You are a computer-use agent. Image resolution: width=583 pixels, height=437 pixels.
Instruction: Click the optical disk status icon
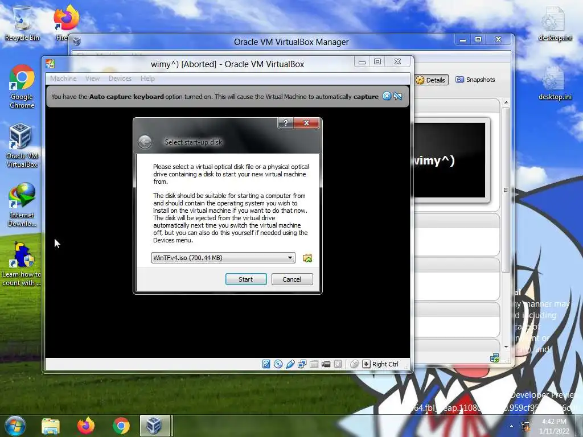[278, 364]
